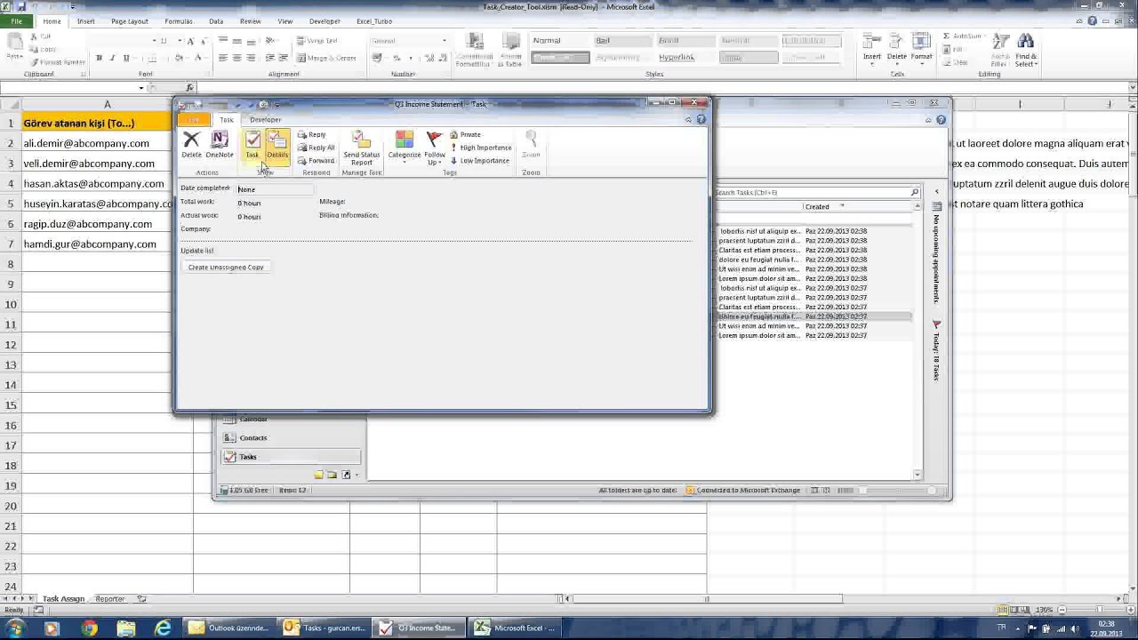Open the Excel Name Box dropdown
The image size is (1138, 640).
[140, 87]
